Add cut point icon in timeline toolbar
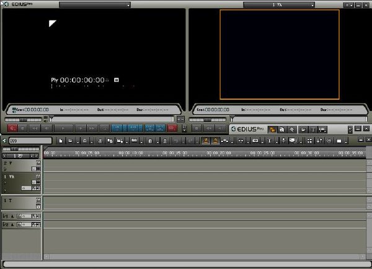372x269 pixels. point(241,141)
